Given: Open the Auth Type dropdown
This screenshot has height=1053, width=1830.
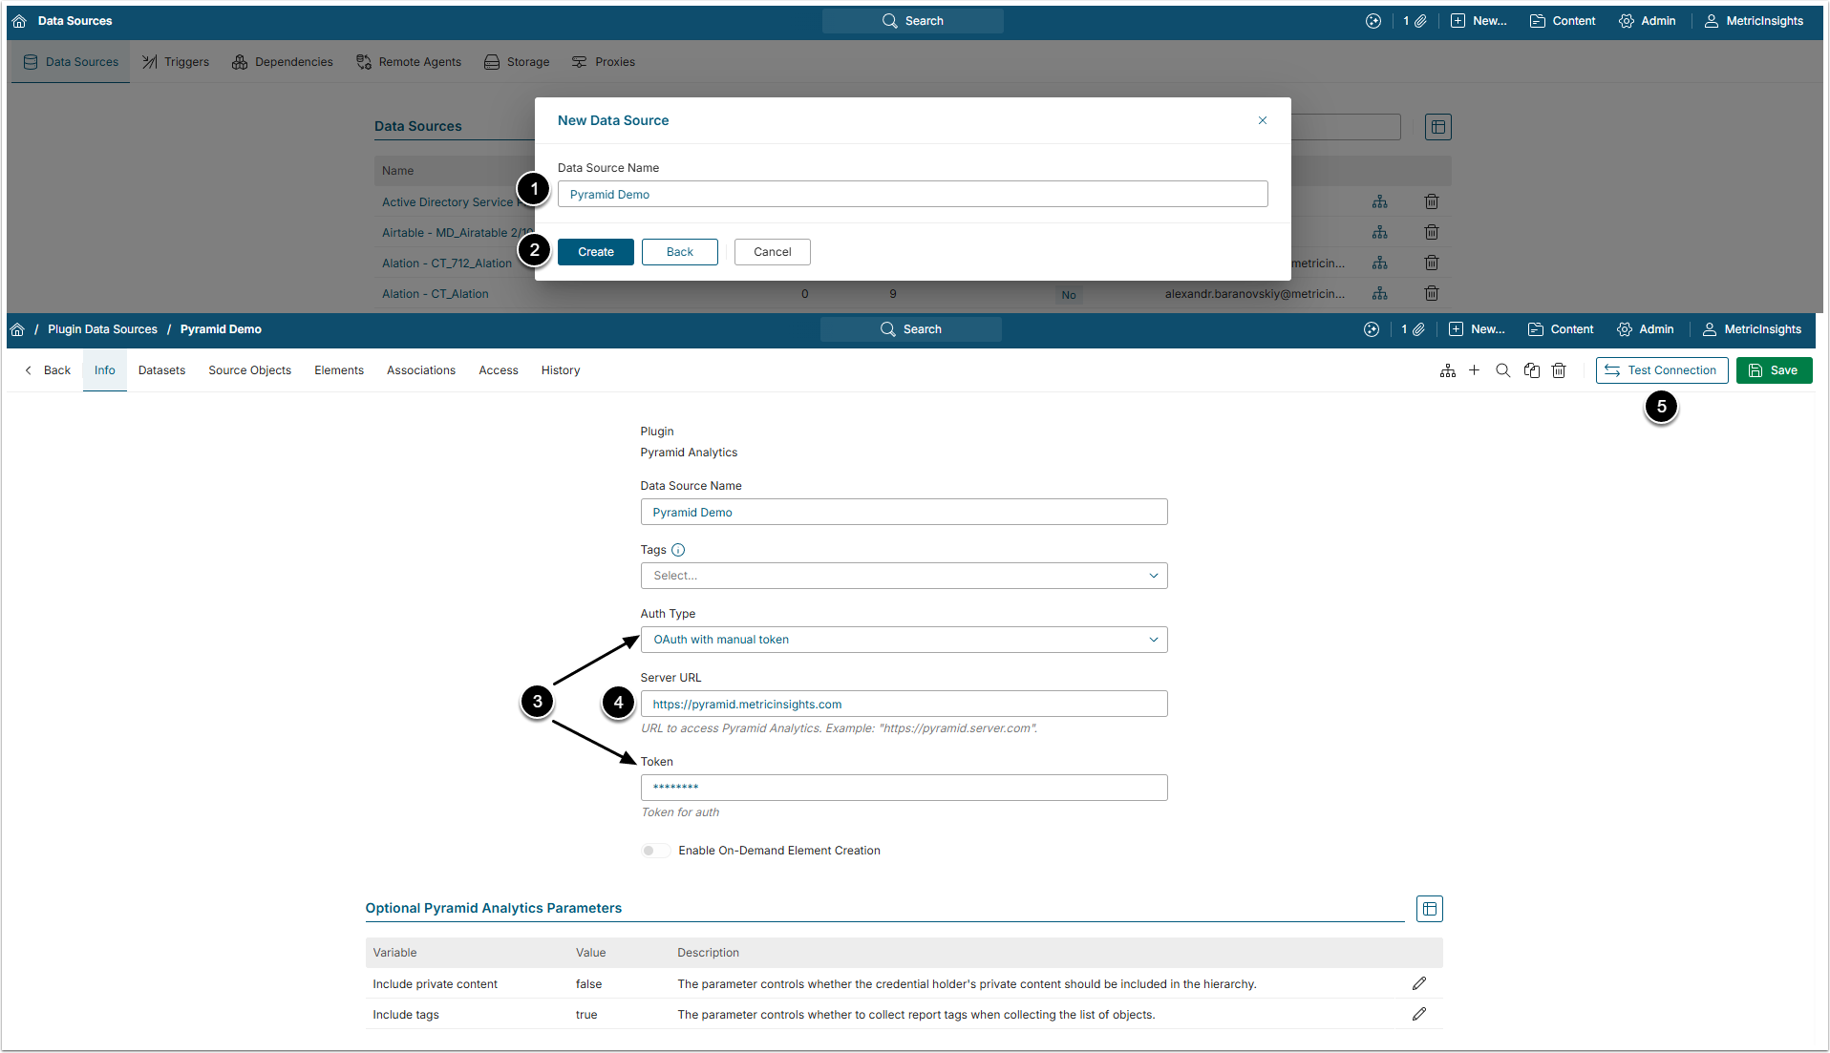Looking at the screenshot, I should point(904,640).
